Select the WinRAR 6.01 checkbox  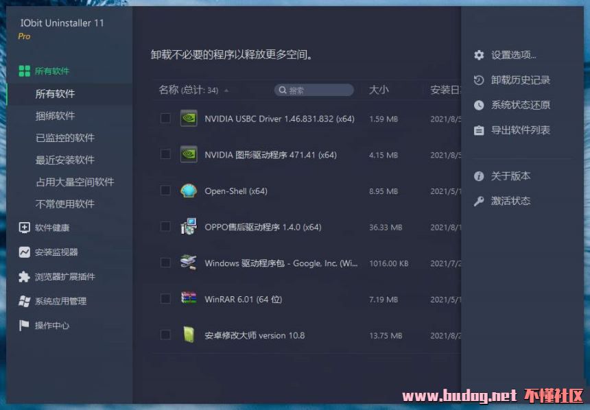coord(165,298)
